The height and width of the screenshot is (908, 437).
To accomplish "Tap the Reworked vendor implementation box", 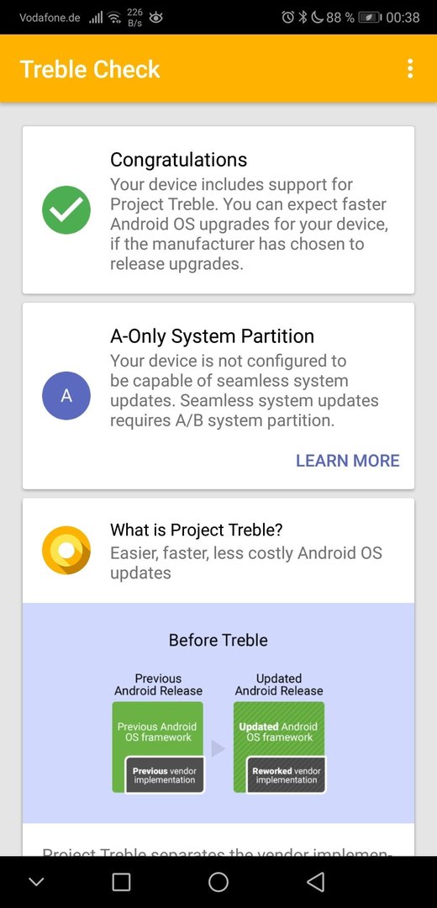I will pyautogui.click(x=287, y=775).
